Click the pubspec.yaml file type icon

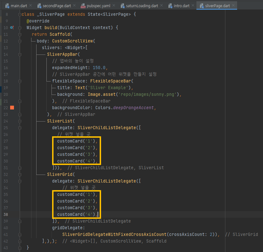coord(83,6)
